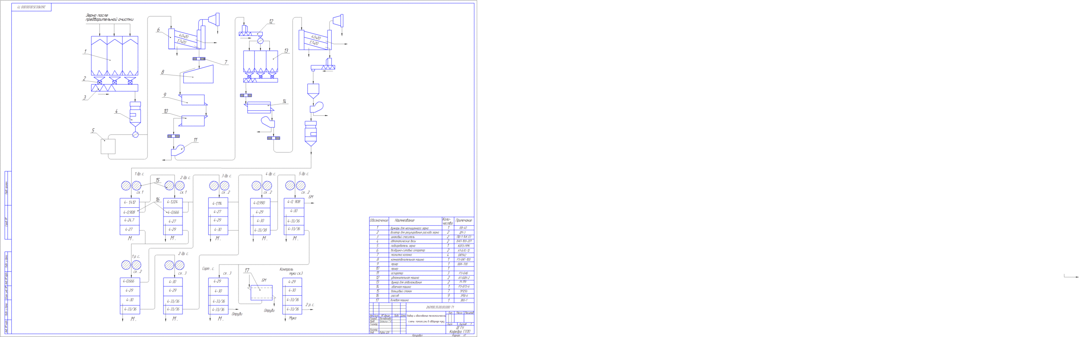Click the system label '1 р. с.'
This screenshot has height=337, width=1079.
pos(136,257)
